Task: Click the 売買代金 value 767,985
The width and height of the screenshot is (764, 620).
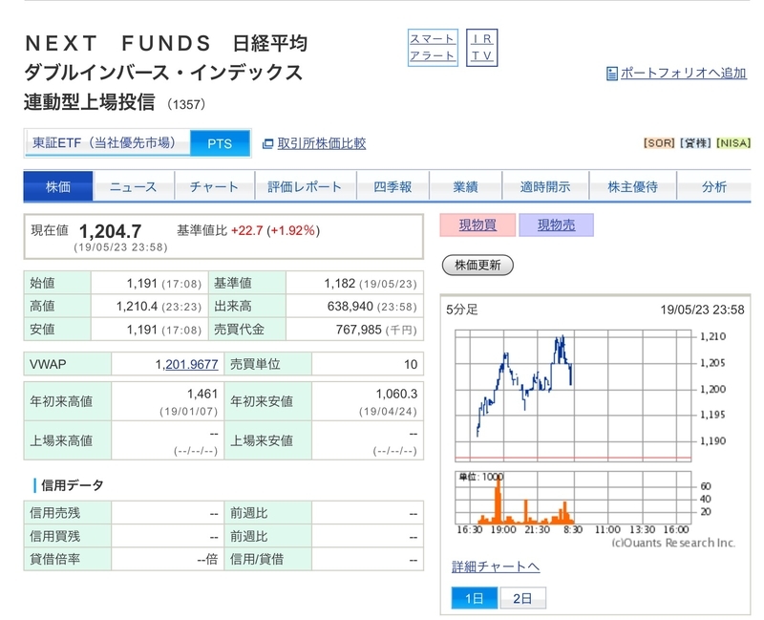Action: 359,330
